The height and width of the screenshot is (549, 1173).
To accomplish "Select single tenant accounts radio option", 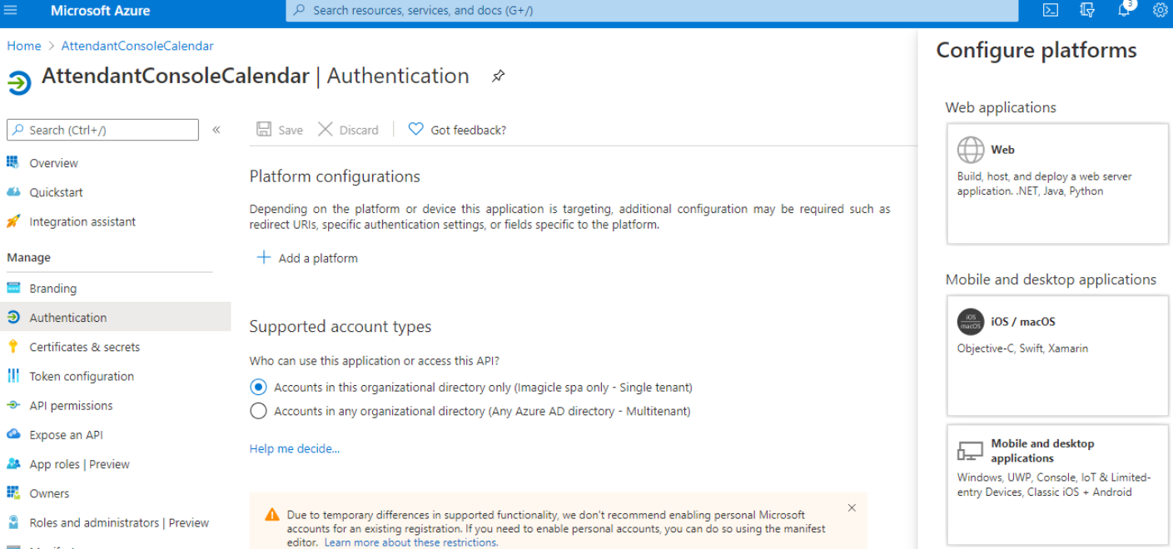I will point(258,387).
